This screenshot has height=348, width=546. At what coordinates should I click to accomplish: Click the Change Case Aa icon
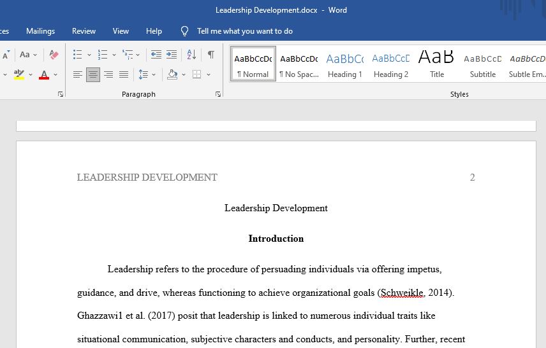click(x=25, y=55)
